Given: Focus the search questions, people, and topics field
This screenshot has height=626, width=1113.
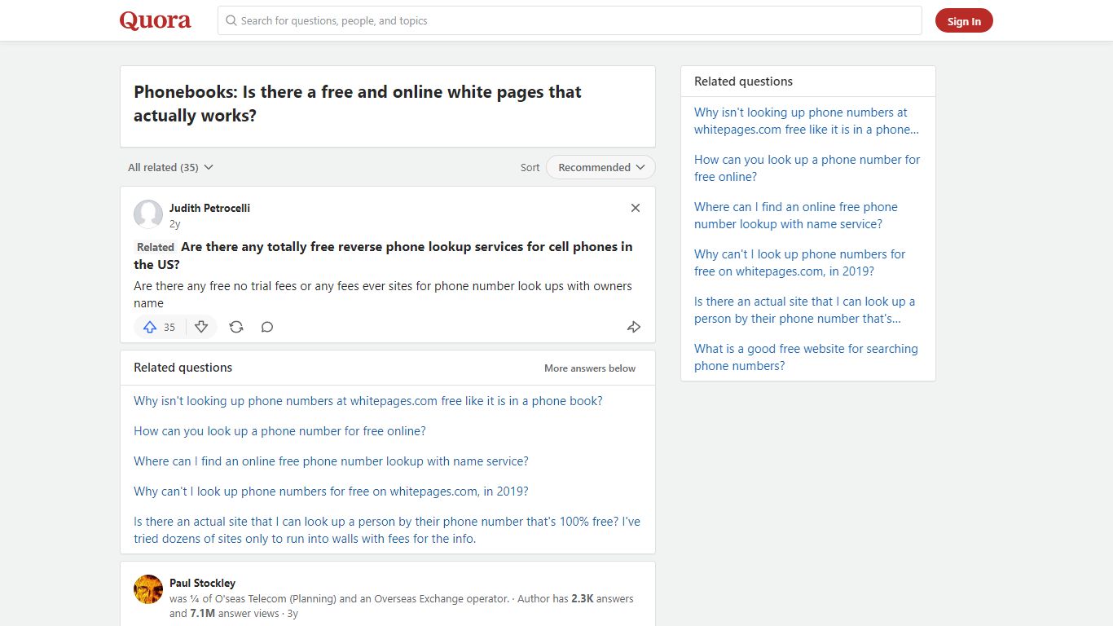Looking at the screenshot, I should coord(570,20).
